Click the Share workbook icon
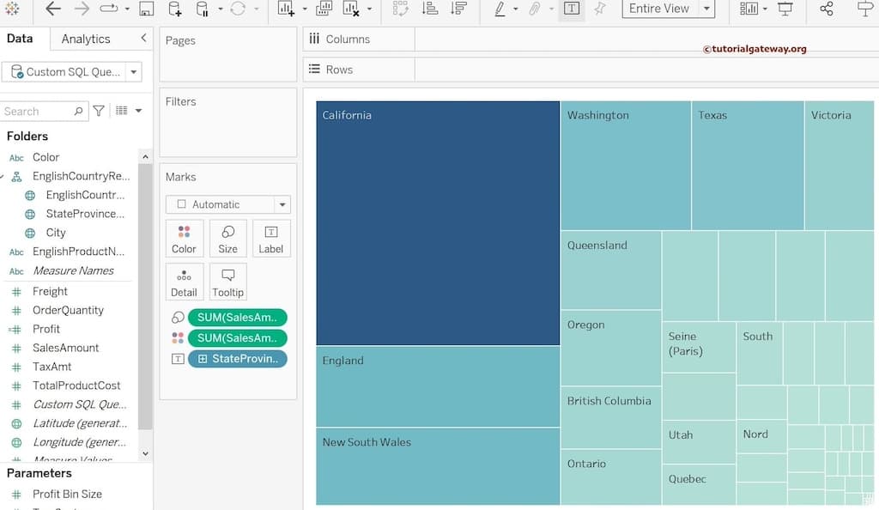The height and width of the screenshot is (510, 879). [x=826, y=9]
